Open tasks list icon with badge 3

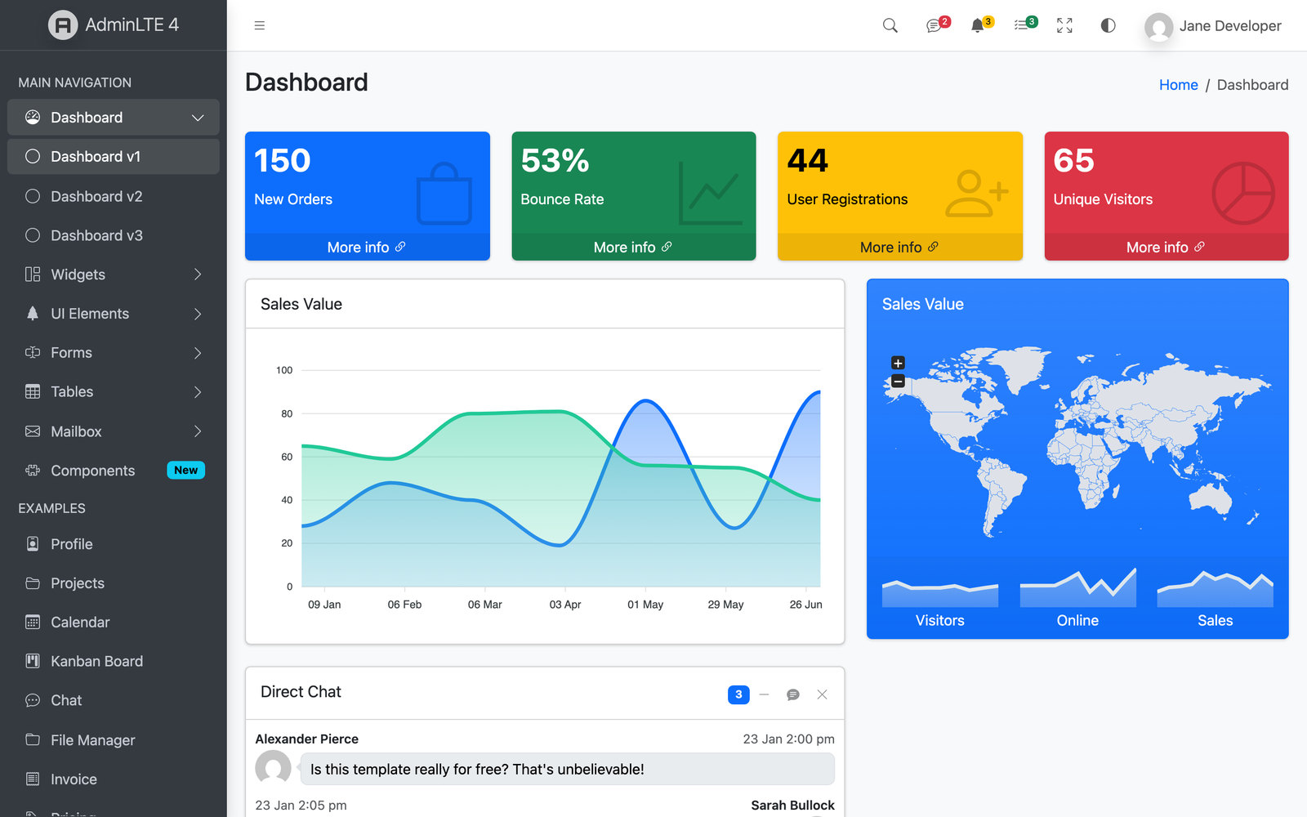point(1025,25)
